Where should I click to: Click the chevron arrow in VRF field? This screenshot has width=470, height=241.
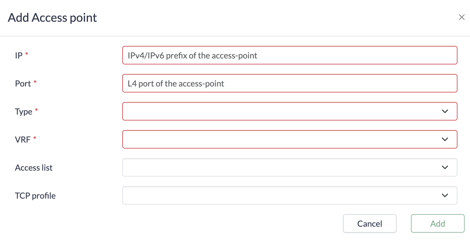(x=445, y=139)
